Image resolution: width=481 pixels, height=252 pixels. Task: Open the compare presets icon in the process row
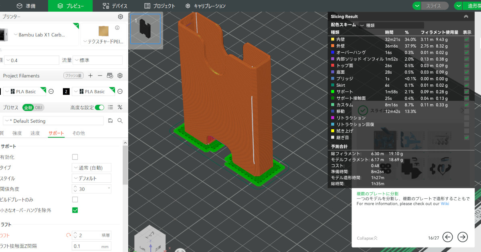(120, 107)
